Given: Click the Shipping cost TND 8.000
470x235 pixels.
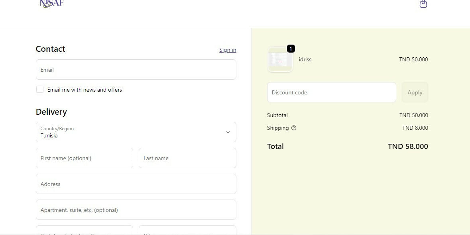Looking at the screenshot, I should [x=415, y=128].
